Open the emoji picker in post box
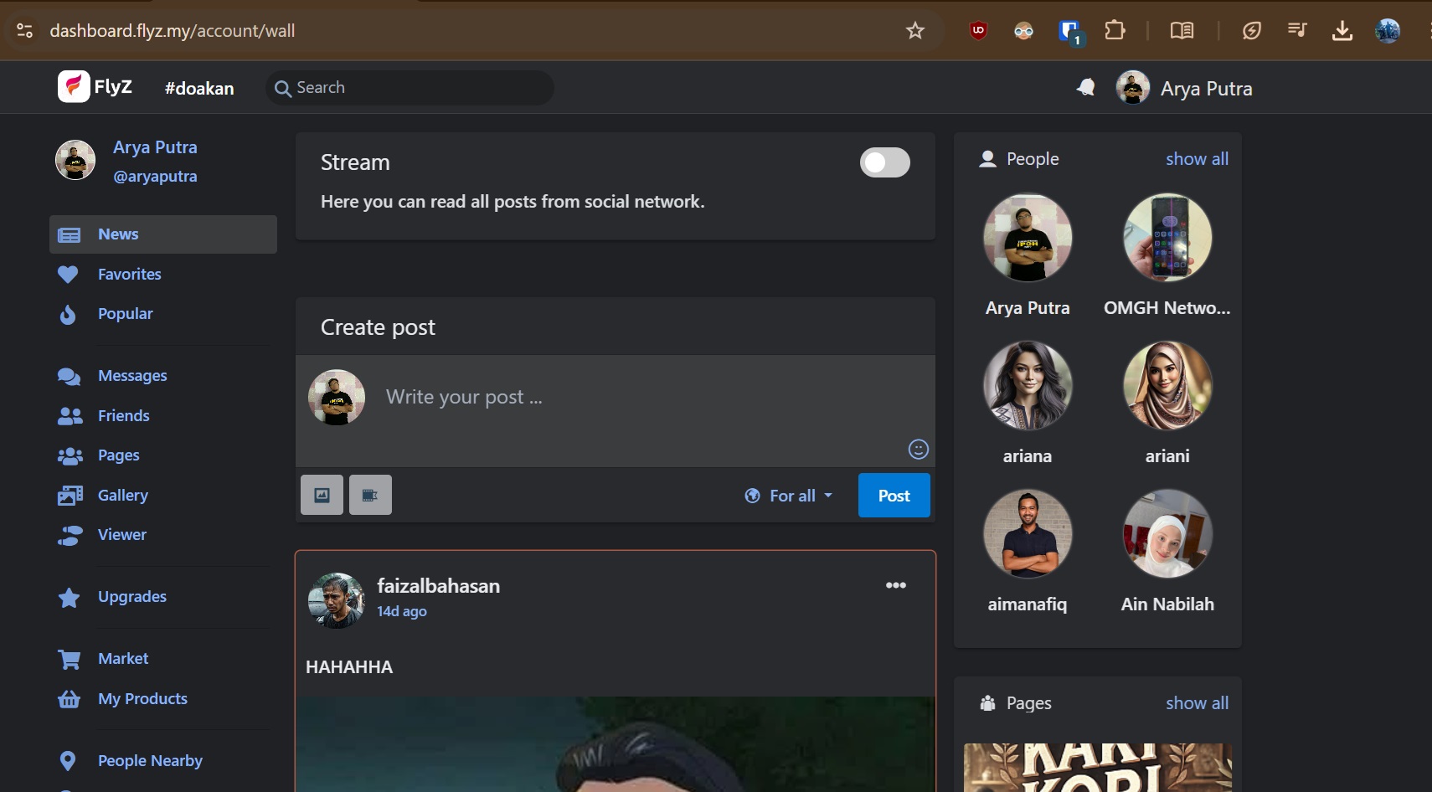The height and width of the screenshot is (792, 1432). pos(919,450)
